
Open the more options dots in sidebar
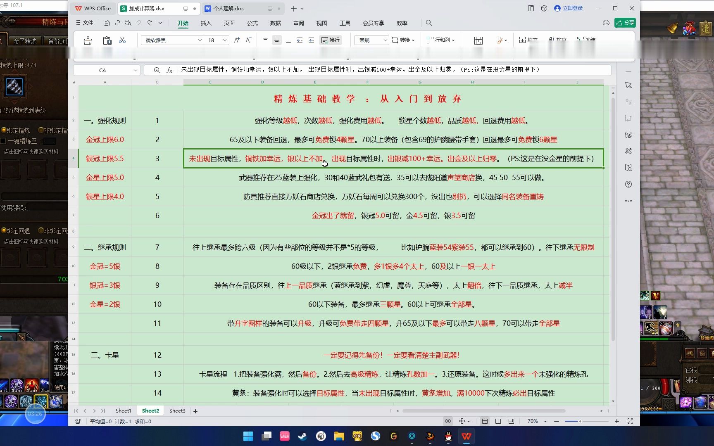point(628,201)
